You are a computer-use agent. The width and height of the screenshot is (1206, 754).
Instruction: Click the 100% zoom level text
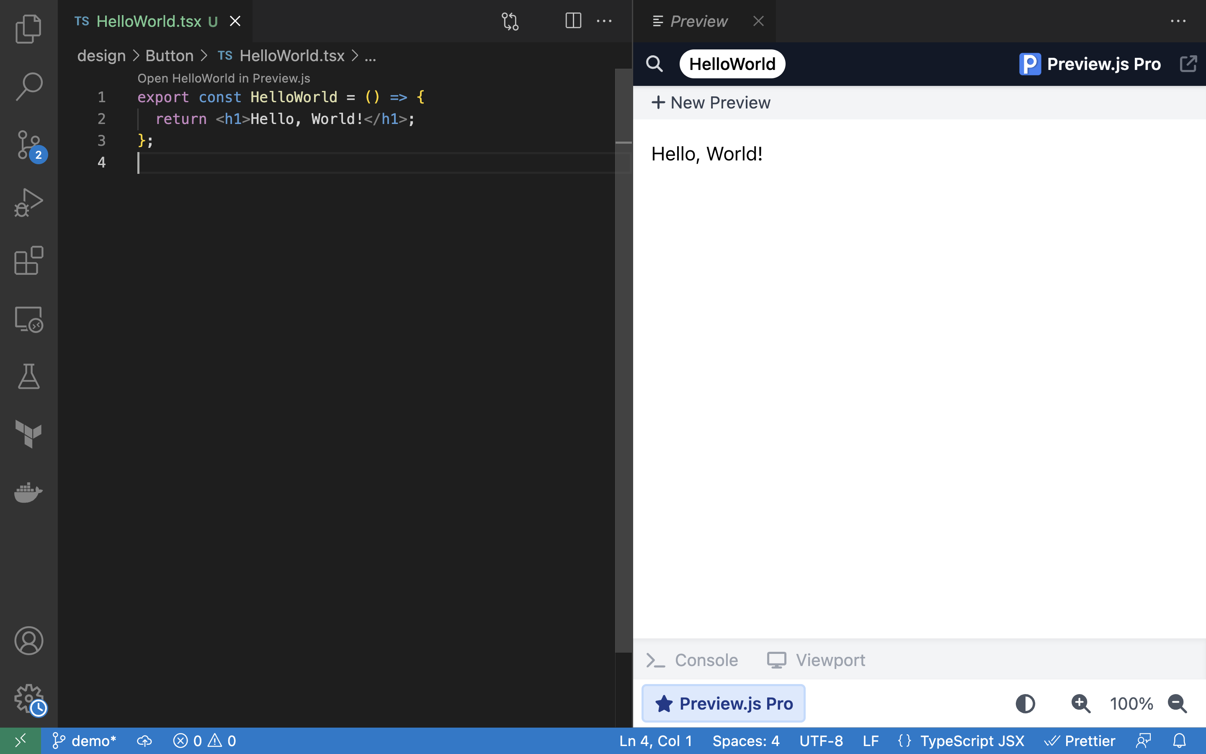pos(1131,704)
